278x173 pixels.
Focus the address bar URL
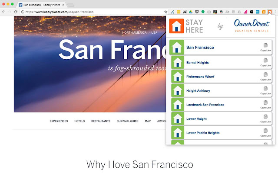coord(94,12)
